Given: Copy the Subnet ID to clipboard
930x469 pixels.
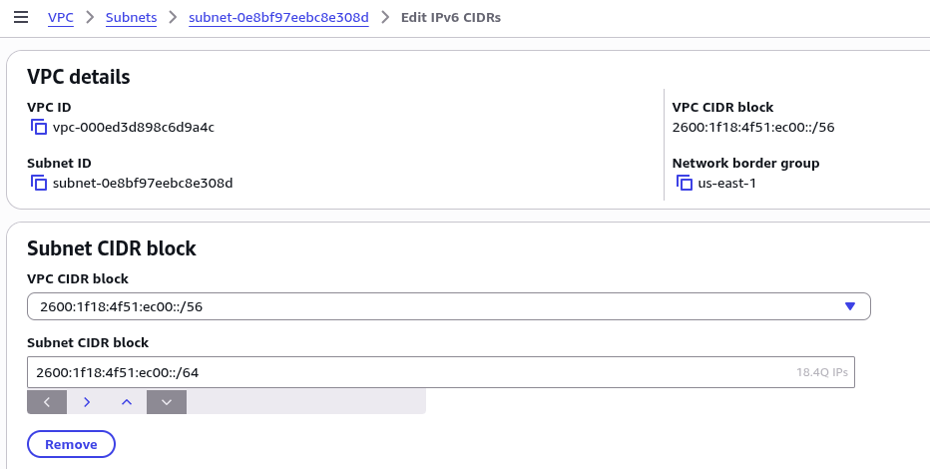Looking at the screenshot, I should pyautogui.click(x=39, y=183).
